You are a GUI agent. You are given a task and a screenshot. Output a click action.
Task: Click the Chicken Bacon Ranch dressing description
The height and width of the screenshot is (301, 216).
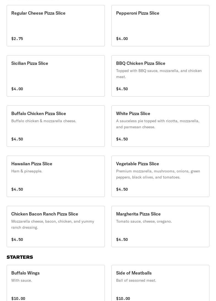click(53, 224)
